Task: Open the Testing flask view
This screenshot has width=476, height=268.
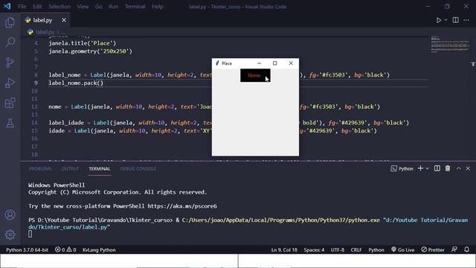Action: click(10, 123)
